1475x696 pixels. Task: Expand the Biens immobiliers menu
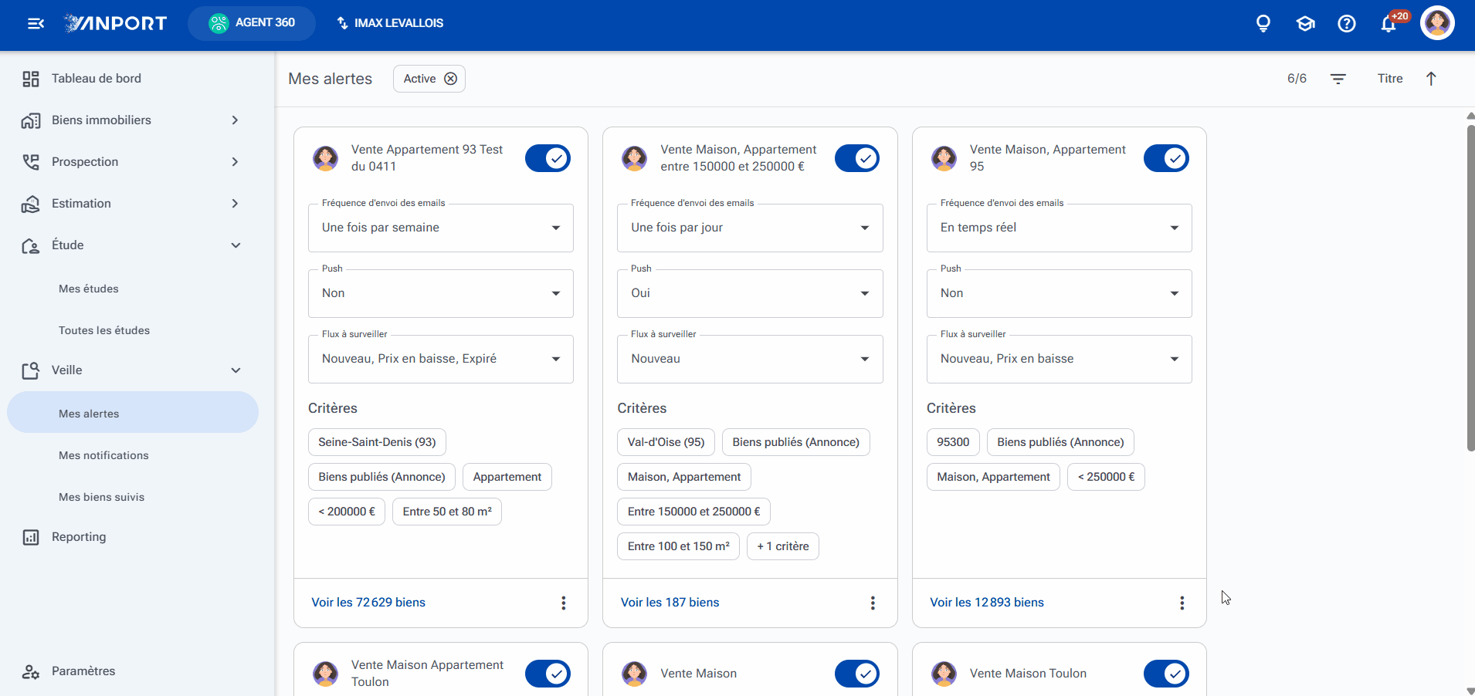coord(133,120)
